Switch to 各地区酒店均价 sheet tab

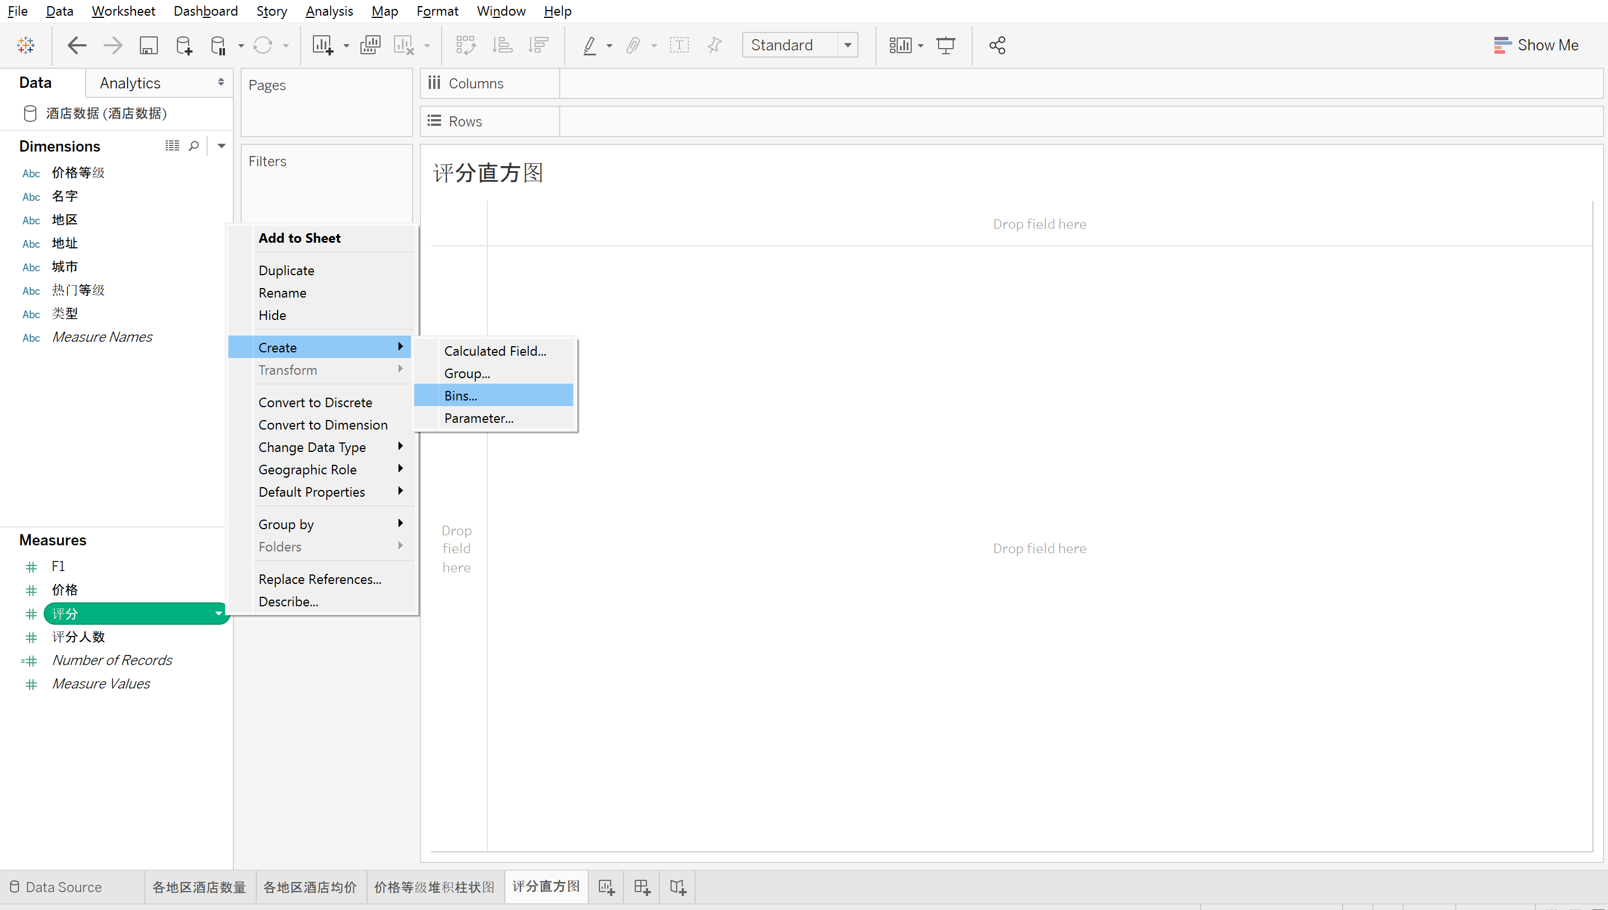[x=310, y=887]
